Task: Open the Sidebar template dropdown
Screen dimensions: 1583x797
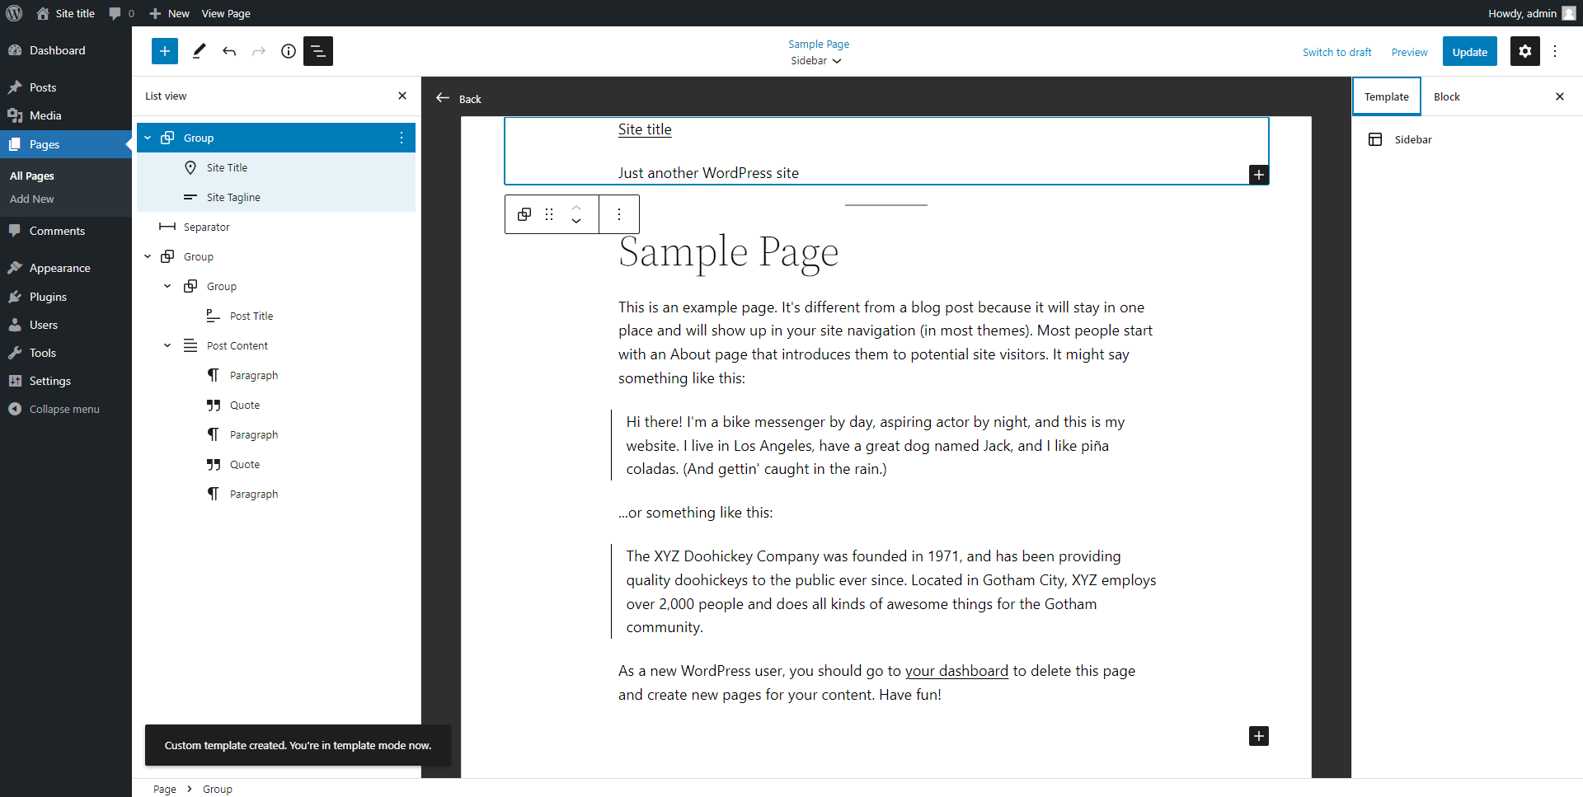Action: (816, 61)
